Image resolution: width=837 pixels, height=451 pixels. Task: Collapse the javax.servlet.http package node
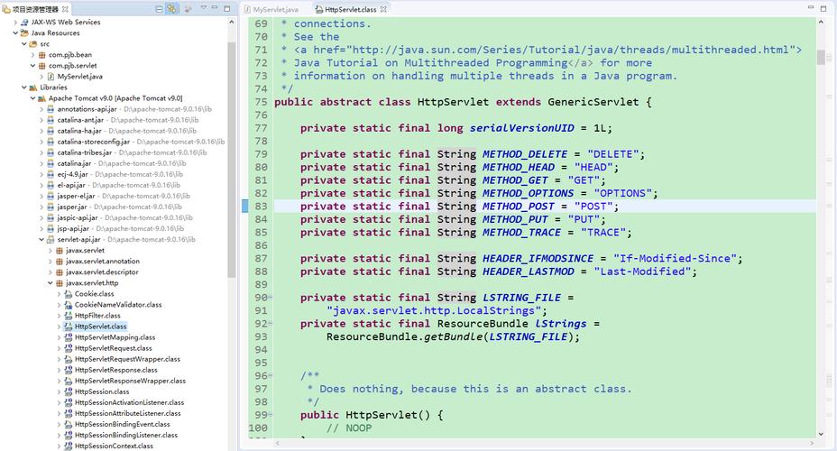(51, 283)
